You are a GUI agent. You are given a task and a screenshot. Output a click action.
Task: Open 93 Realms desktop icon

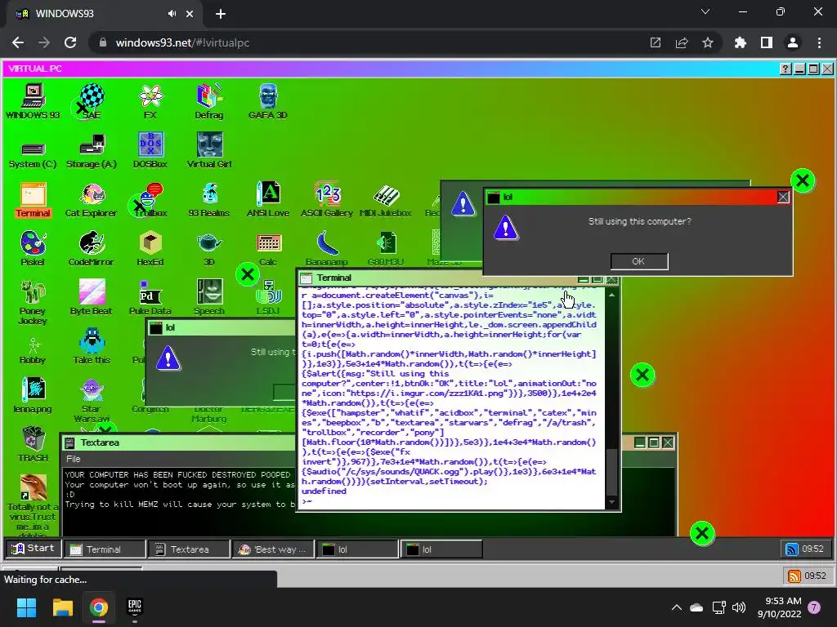click(x=208, y=201)
